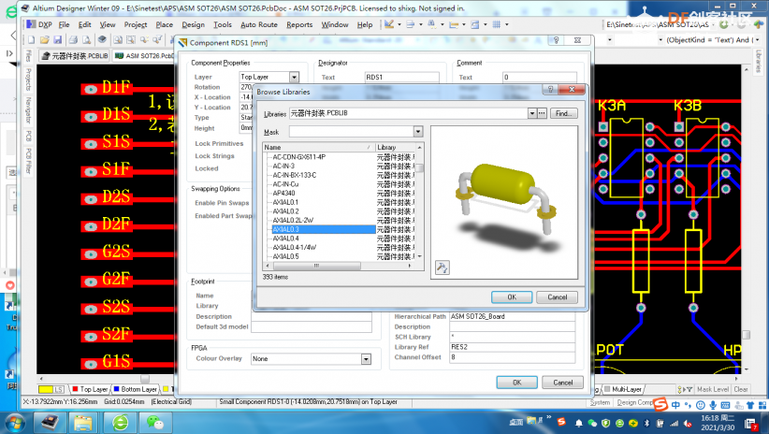Click the Zoom area toolbar icon
Image resolution: width=769 pixels, height=434 pixels.
[x=131, y=39]
